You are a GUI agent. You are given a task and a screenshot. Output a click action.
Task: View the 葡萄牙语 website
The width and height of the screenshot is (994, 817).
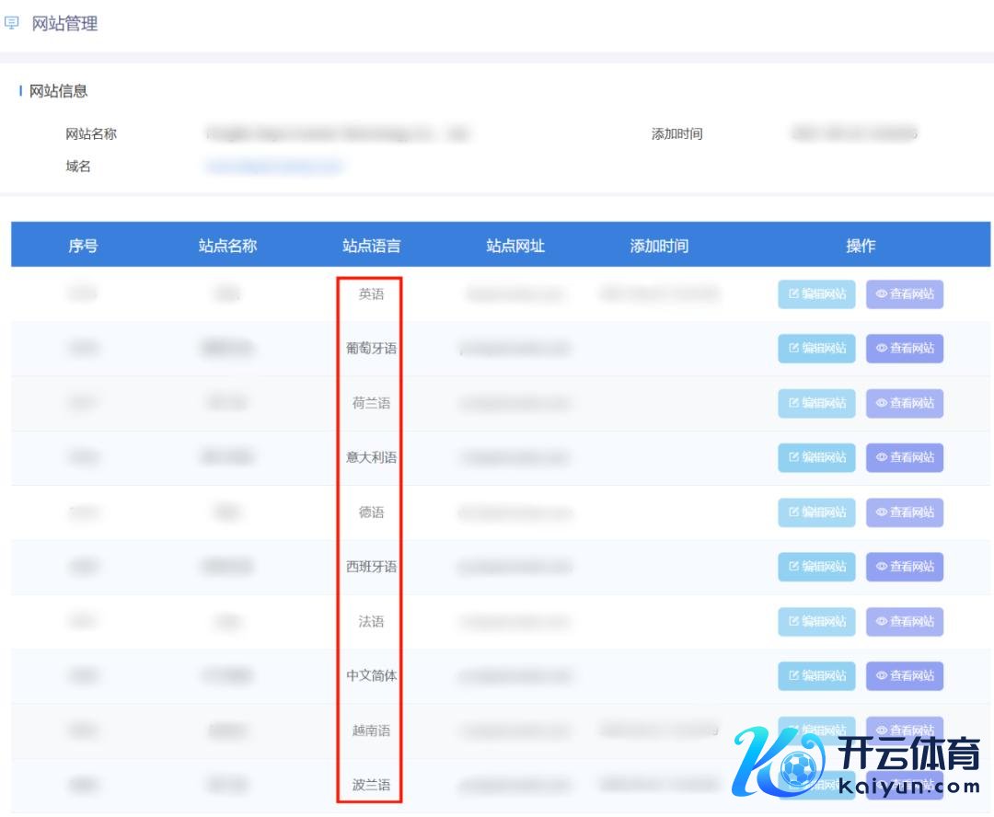point(905,349)
